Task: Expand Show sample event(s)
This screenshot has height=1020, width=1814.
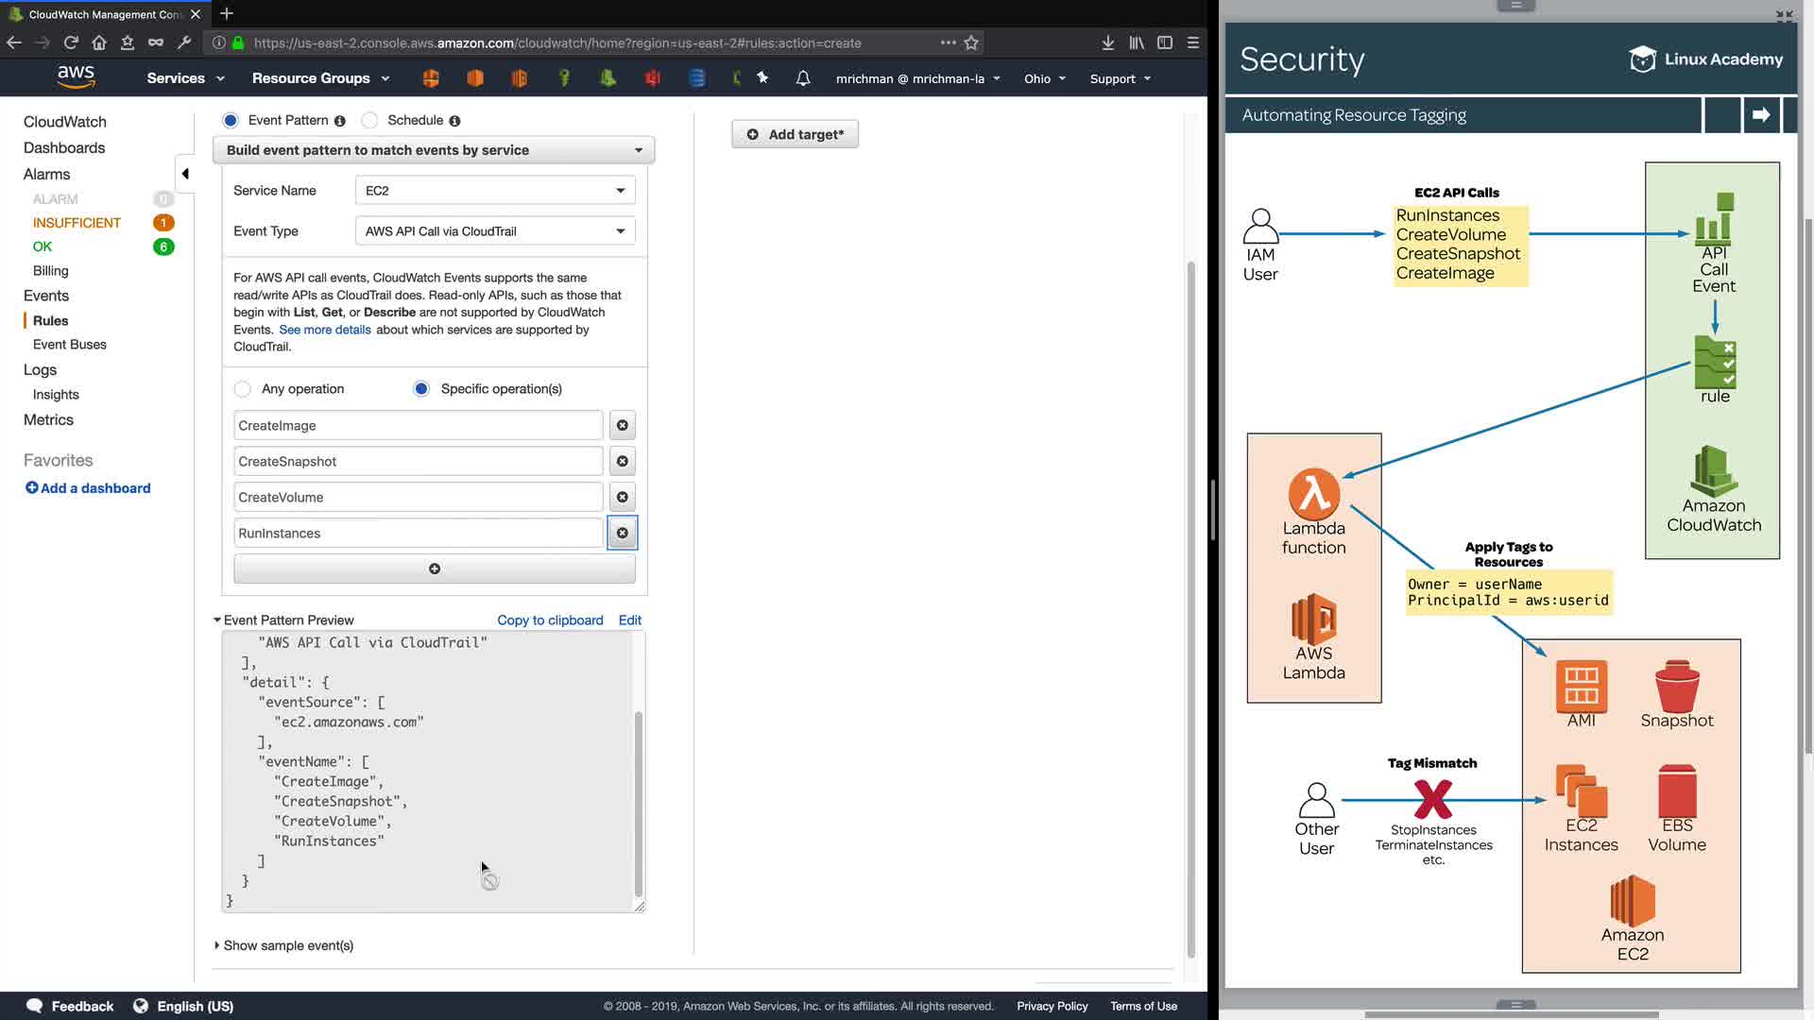Action: [283, 945]
